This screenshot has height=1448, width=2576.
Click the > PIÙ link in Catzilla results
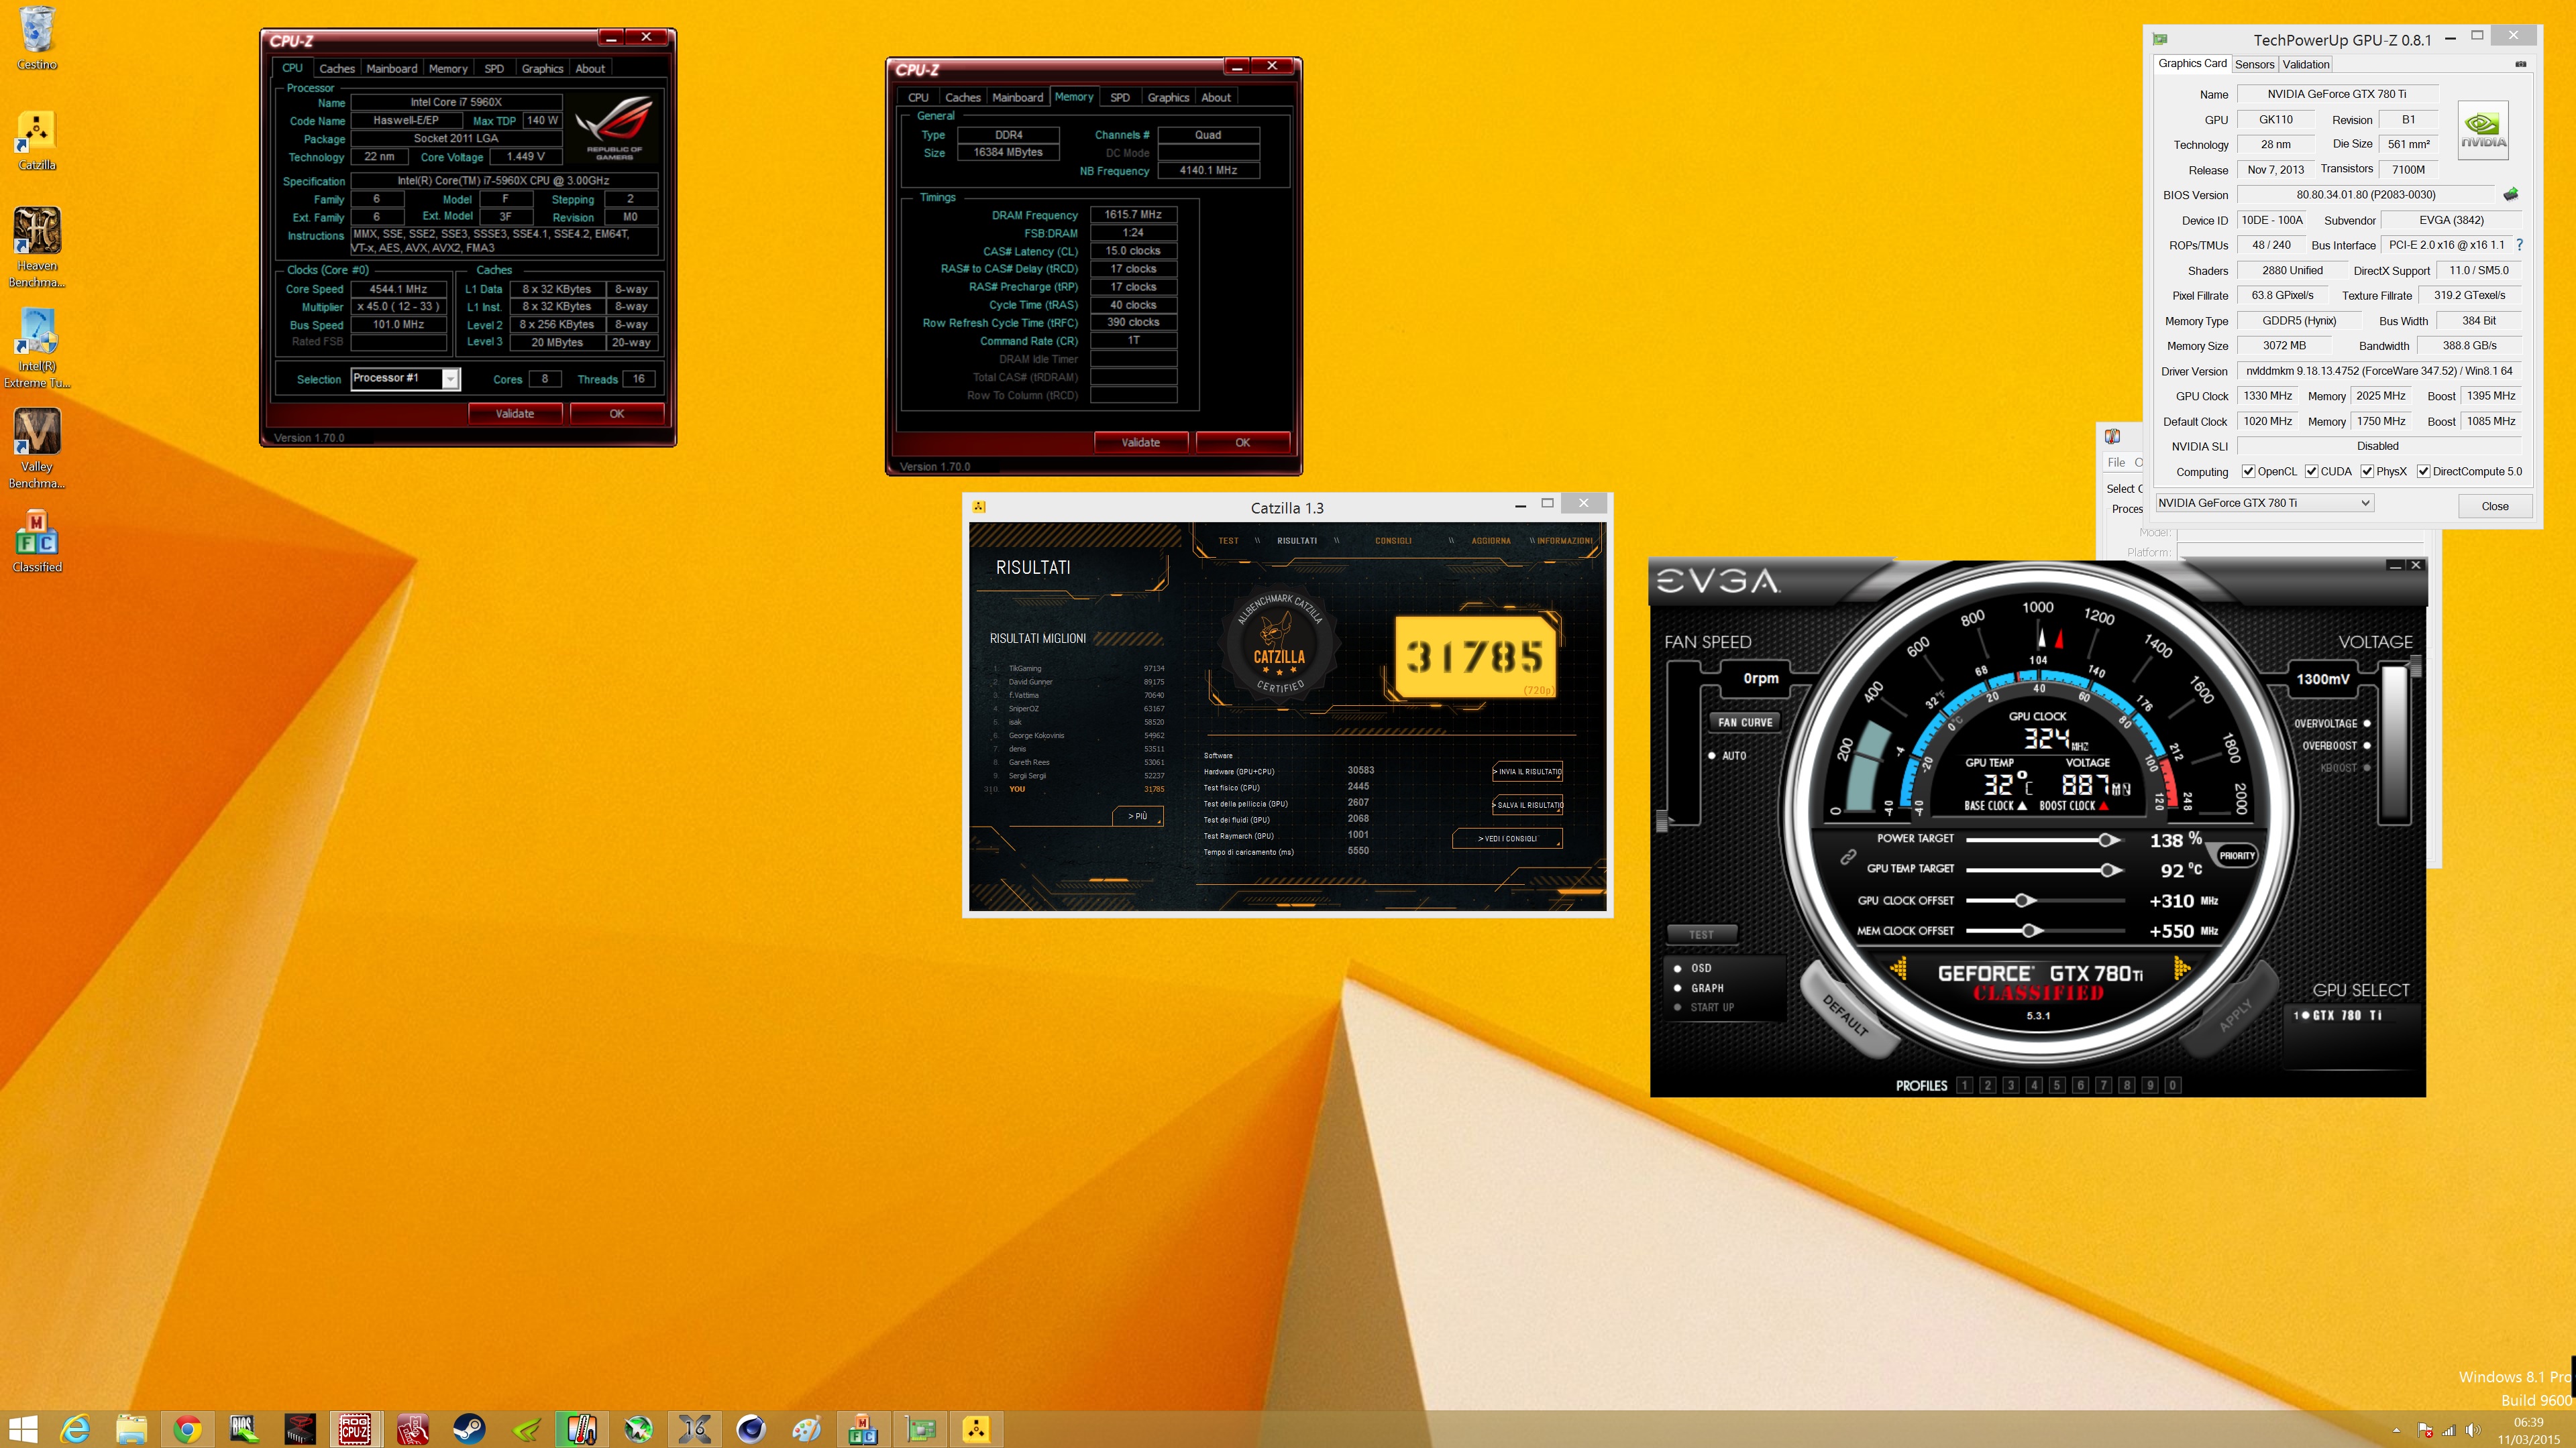pos(1138,817)
